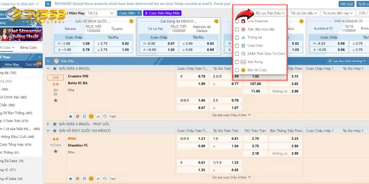Viewport: 369px width, 184px height.
Task: Select the Bảng Cược tab
Action: pyautogui.click(x=29, y=48)
